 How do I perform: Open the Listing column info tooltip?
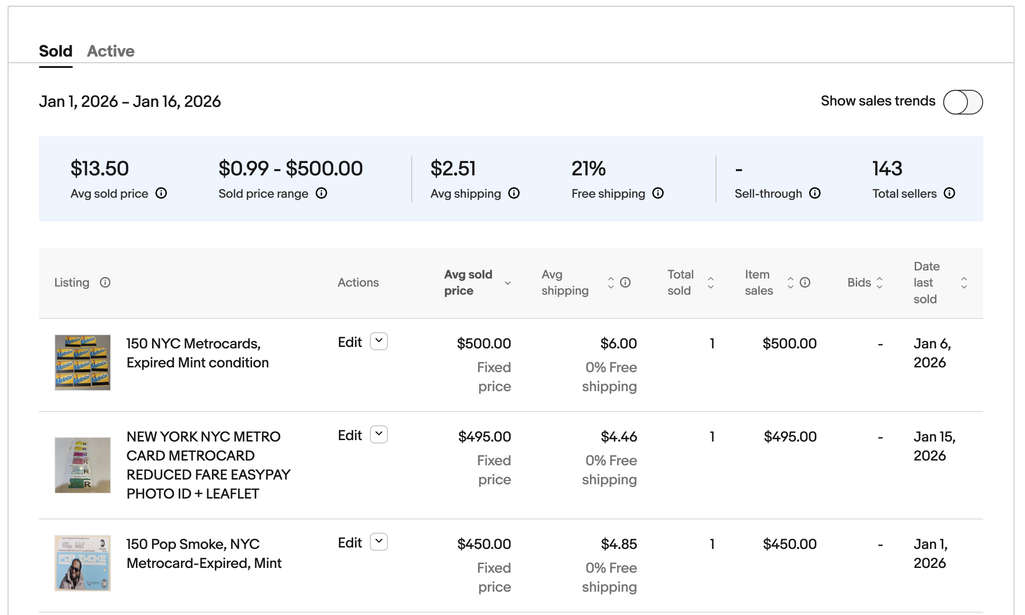point(105,282)
